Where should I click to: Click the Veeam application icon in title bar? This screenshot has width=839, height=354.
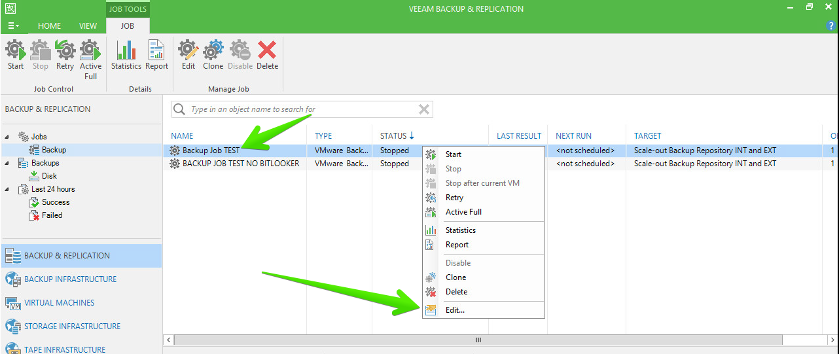coord(10,9)
